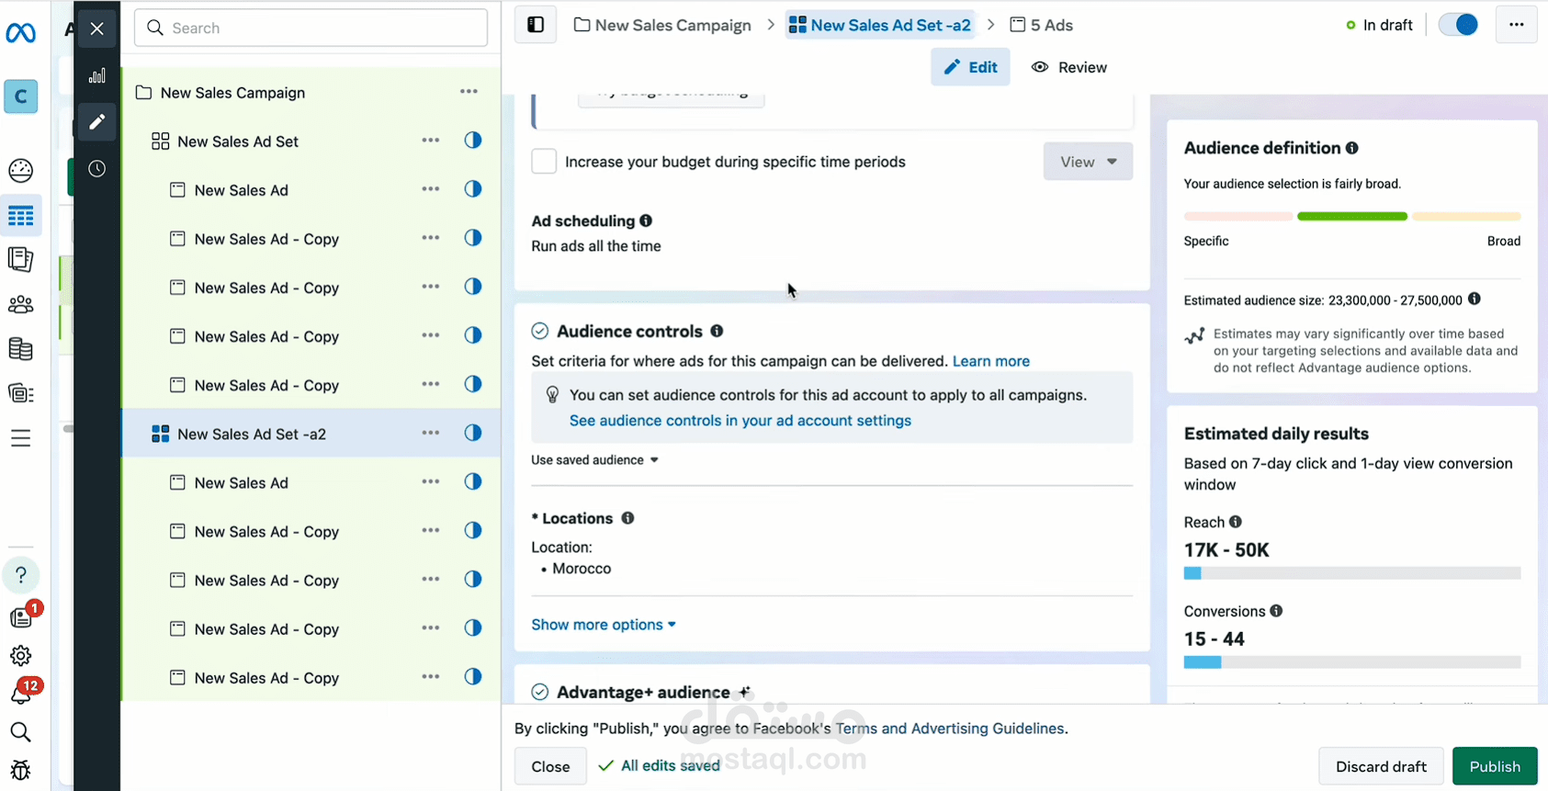Click the magnifier search icon in left rail

click(x=20, y=732)
